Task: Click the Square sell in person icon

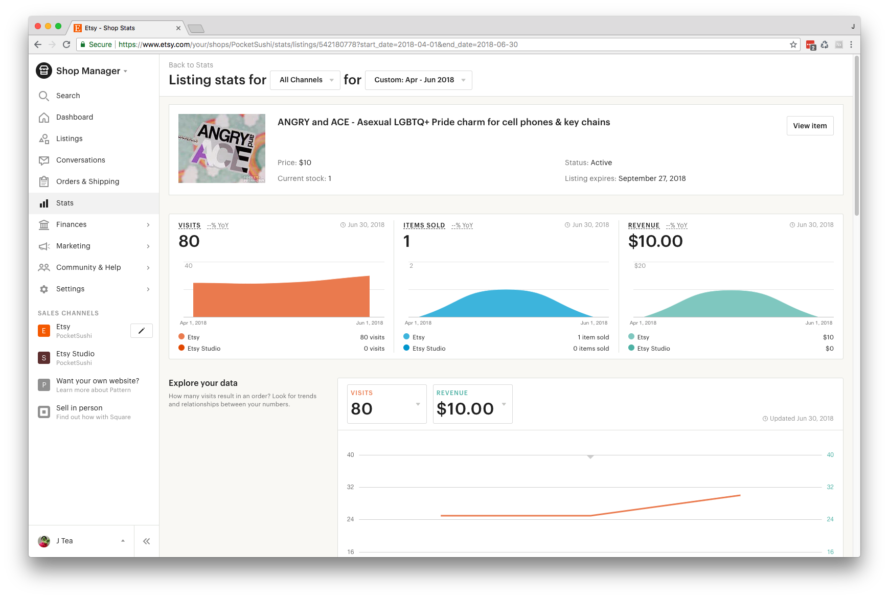Action: pyautogui.click(x=44, y=412)
